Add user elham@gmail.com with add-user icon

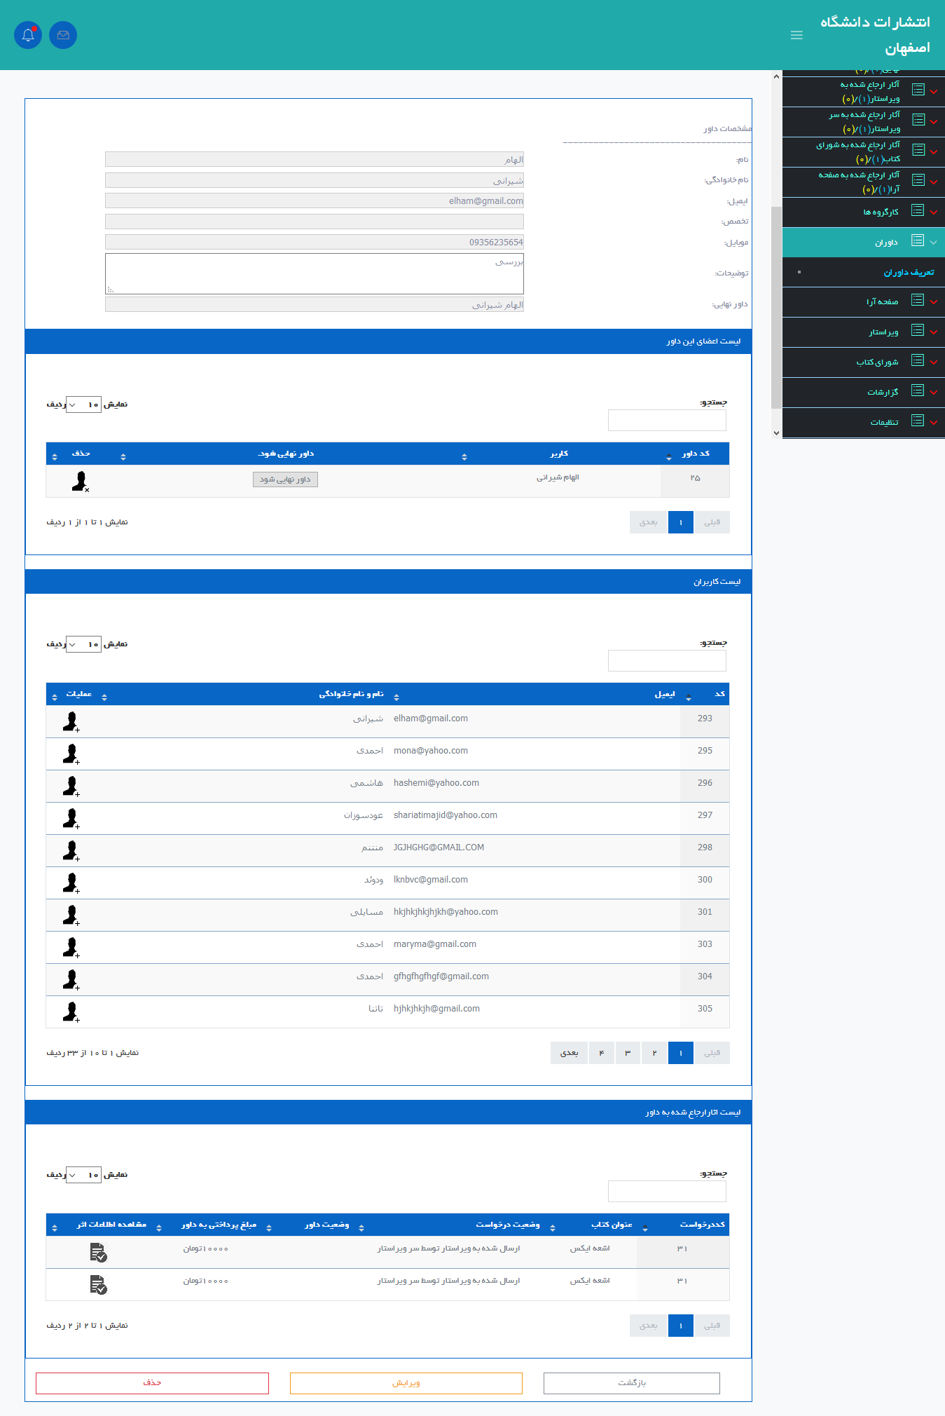(71, 721)
